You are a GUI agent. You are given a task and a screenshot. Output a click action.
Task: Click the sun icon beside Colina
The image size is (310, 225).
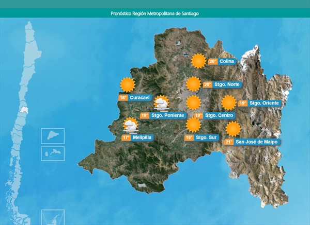coord(198,61)
